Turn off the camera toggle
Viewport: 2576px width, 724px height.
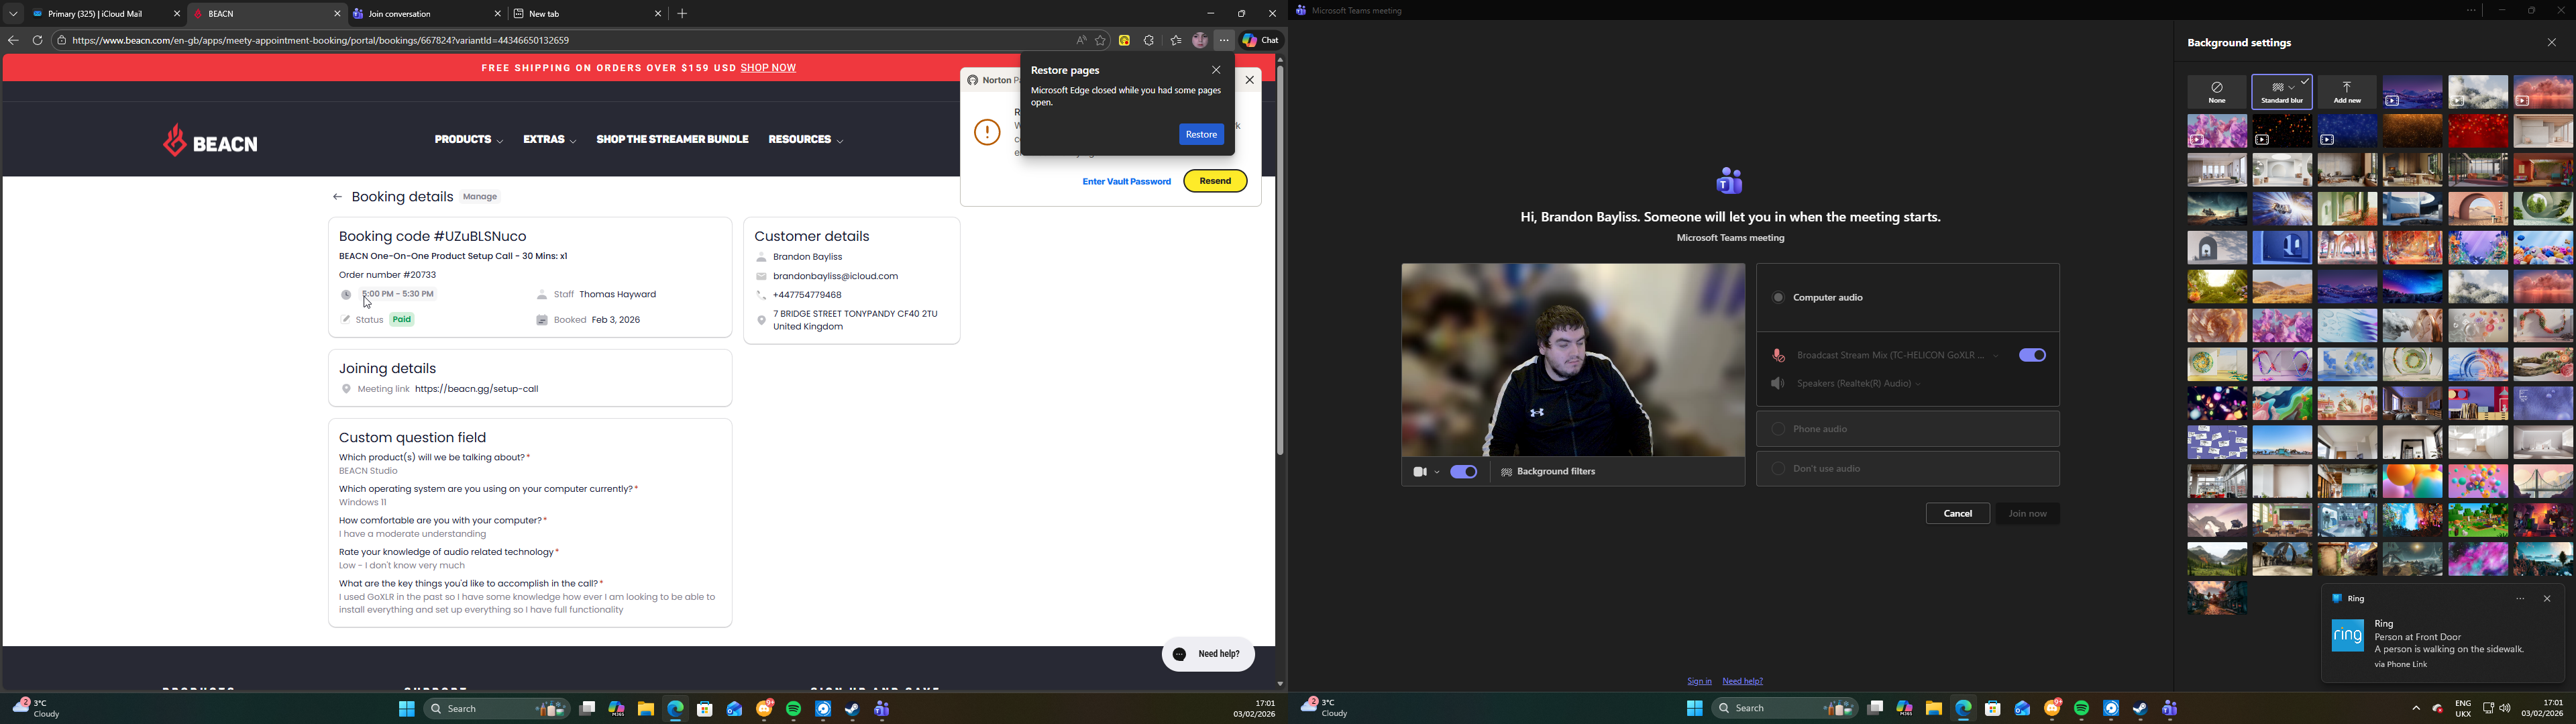(x=1463, y=472)
